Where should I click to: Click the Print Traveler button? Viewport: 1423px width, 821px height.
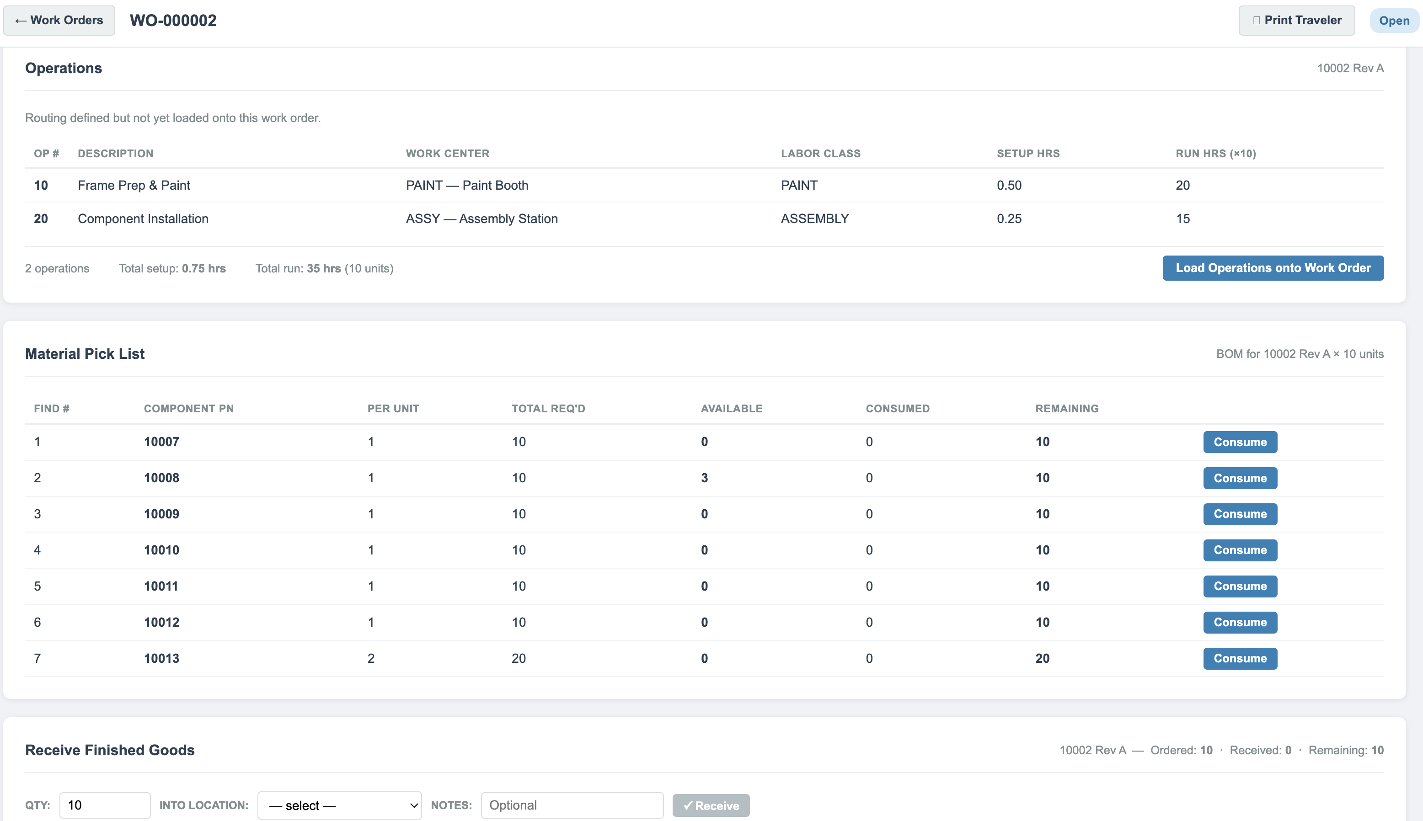coord(1297,20)
